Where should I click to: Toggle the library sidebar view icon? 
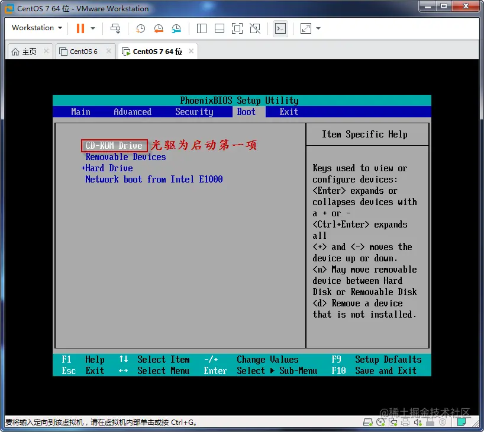click(202, 28)
